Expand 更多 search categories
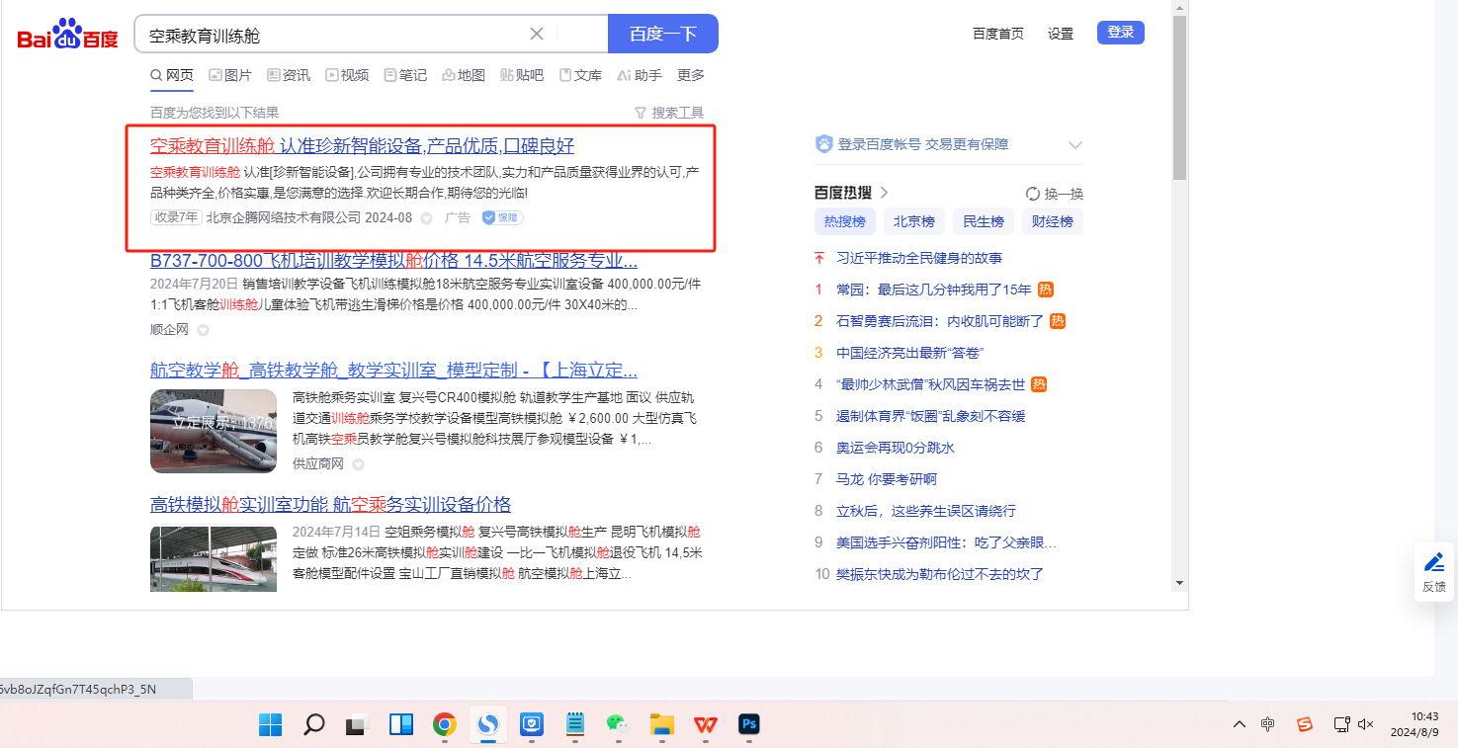The height and width of the screenshot is (748, 1458). [x=690, y=75]
